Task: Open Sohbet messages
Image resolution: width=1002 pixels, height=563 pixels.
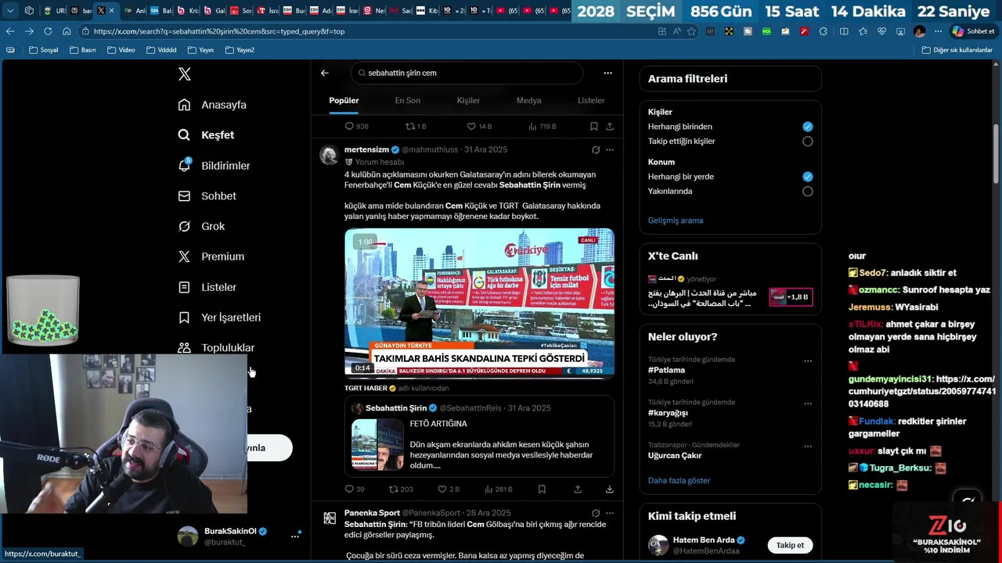Action: [207, 196]
